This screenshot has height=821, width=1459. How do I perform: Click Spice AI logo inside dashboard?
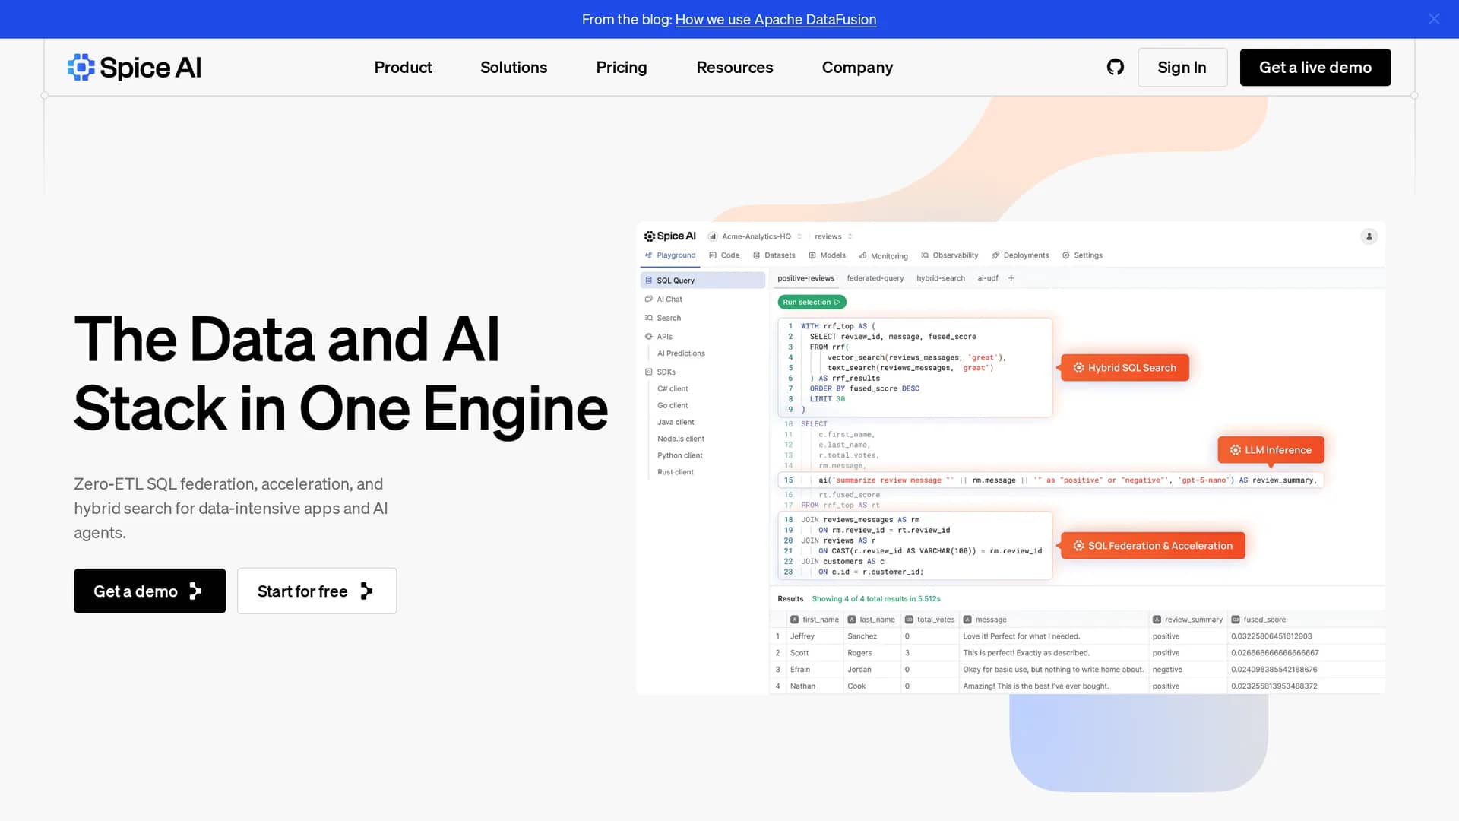[x=670, y=236]
